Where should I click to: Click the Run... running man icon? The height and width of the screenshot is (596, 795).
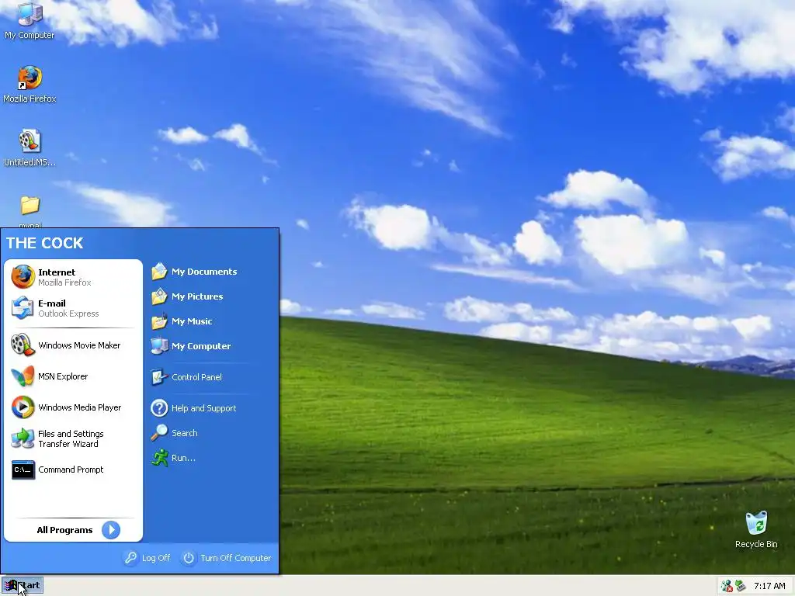coord(159,458)
